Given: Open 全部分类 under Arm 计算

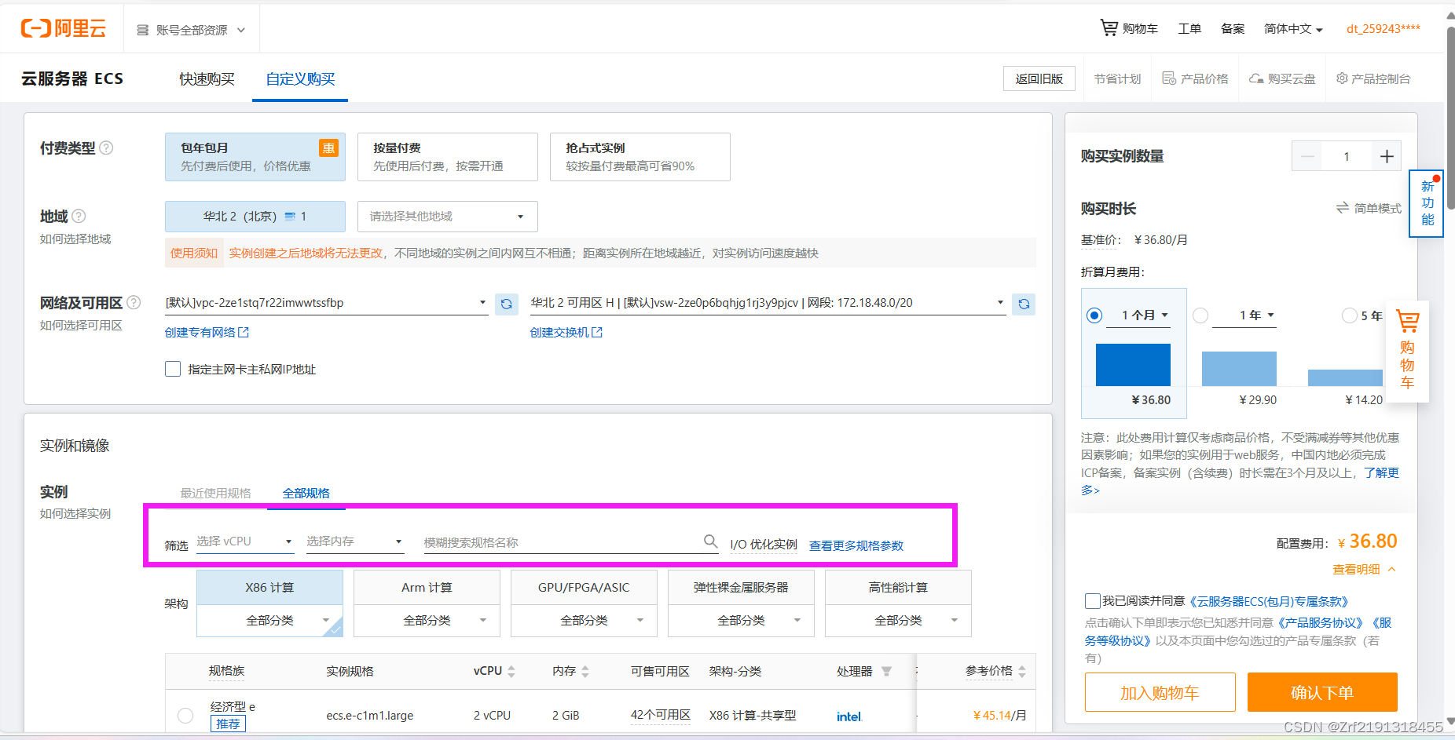Looking at the screenshot, I should click(x=427, y=620).
